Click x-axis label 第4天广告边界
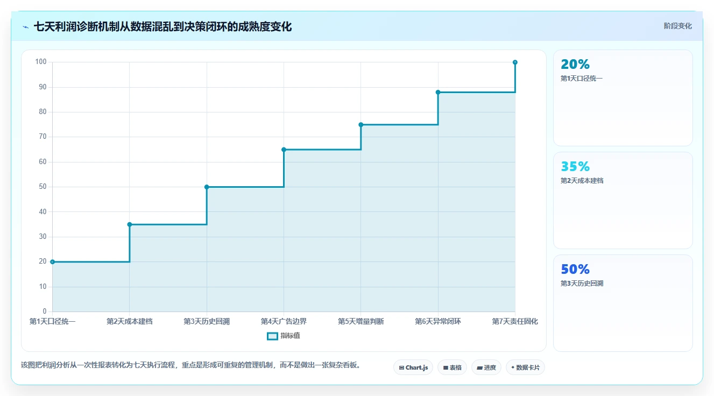This screenshot has height=396, width=714. pos(284,322)
